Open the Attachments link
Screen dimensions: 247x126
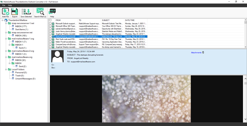[196, 52]
